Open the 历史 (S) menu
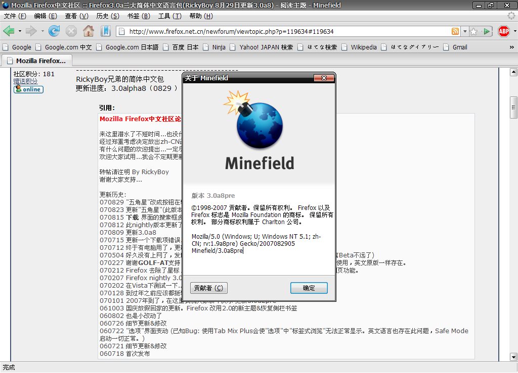 tap(108, 16)
